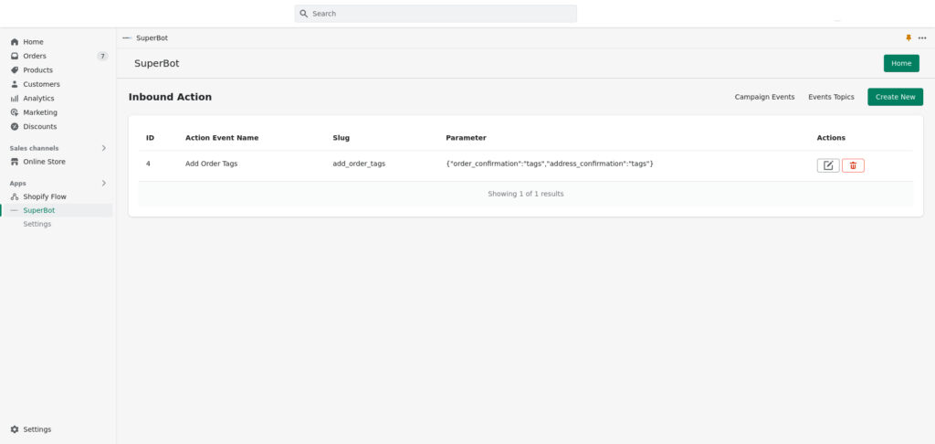This screenshot has height=444, width=935.
Task: Click the Orders inbox icon
Action: [x=15, y=56]
